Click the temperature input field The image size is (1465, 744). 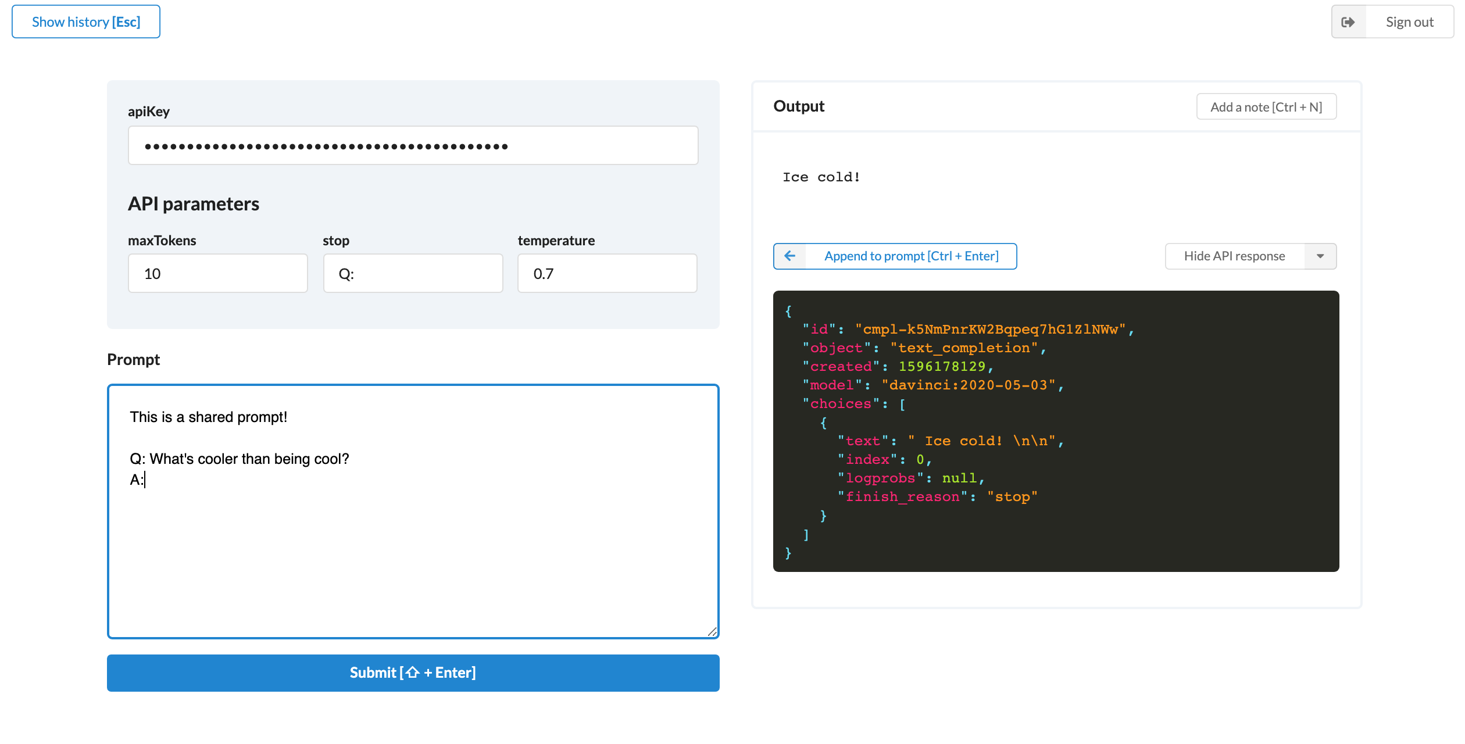tap(607, 273)
